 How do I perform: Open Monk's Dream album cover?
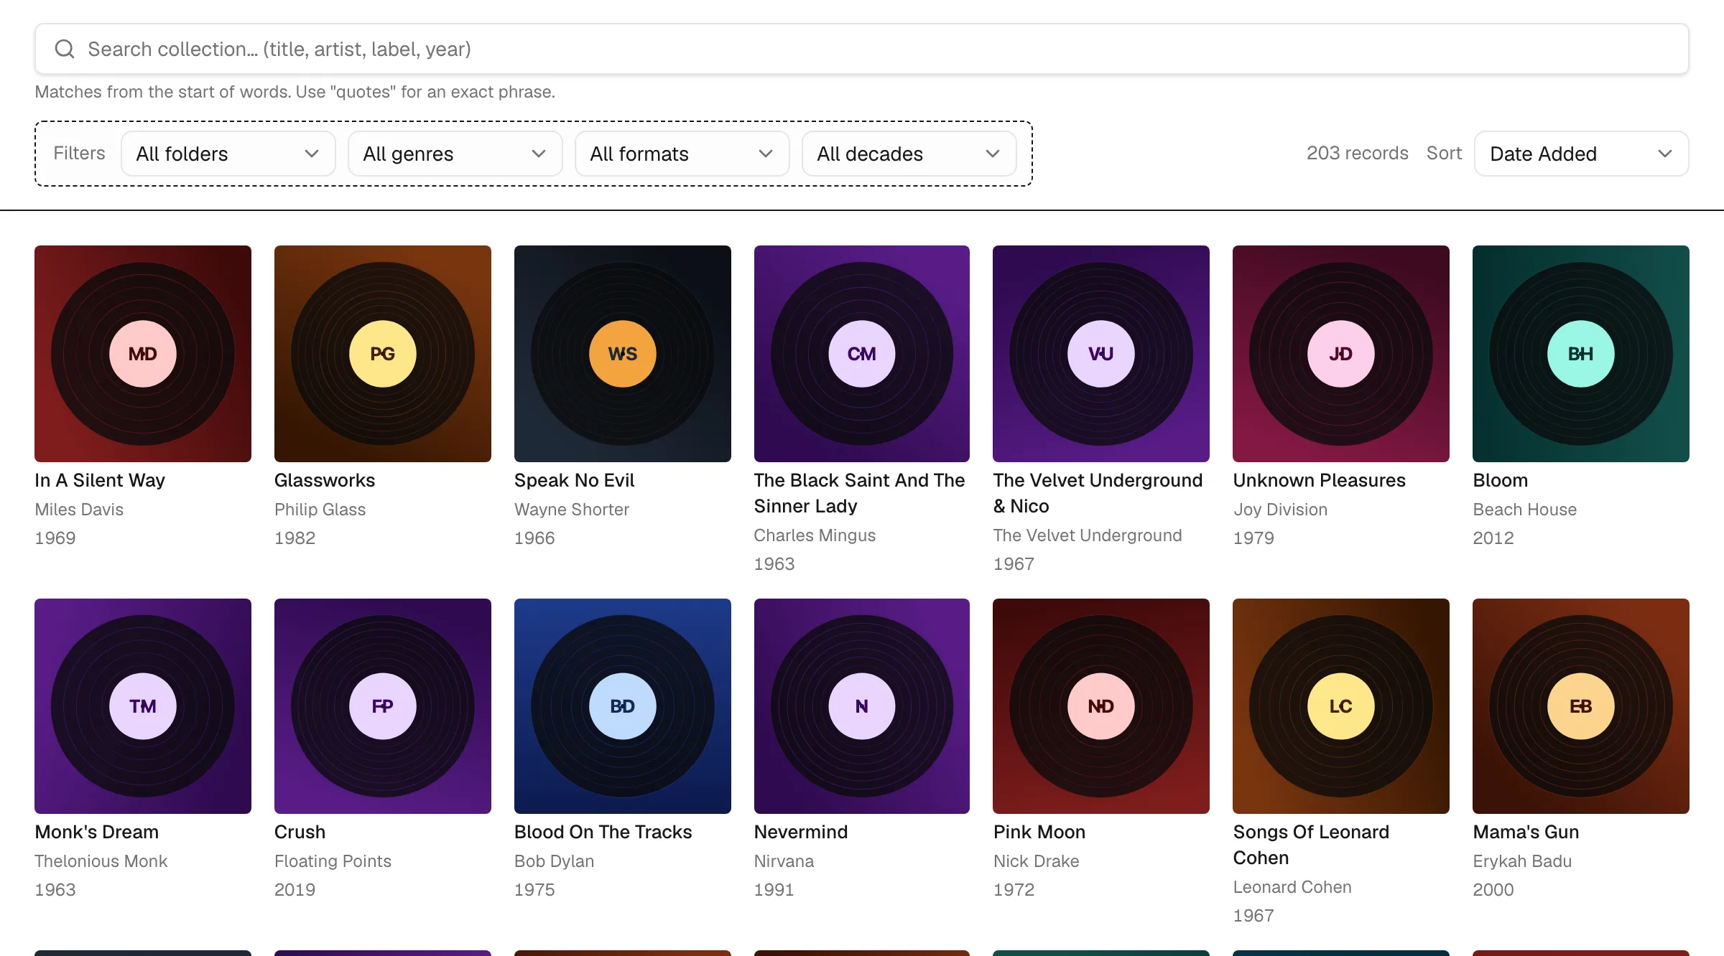click(x=143, y=706)
